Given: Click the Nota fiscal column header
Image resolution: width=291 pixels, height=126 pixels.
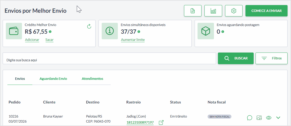Looking at the screenshot, I should [217, 102].
